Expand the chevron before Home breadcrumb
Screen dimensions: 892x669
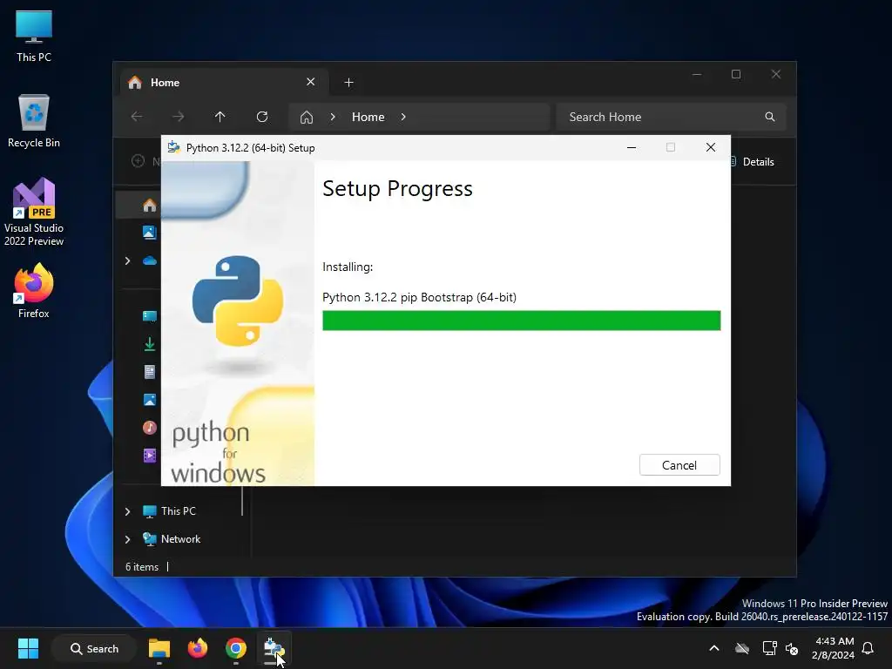[x=333, y=117]
